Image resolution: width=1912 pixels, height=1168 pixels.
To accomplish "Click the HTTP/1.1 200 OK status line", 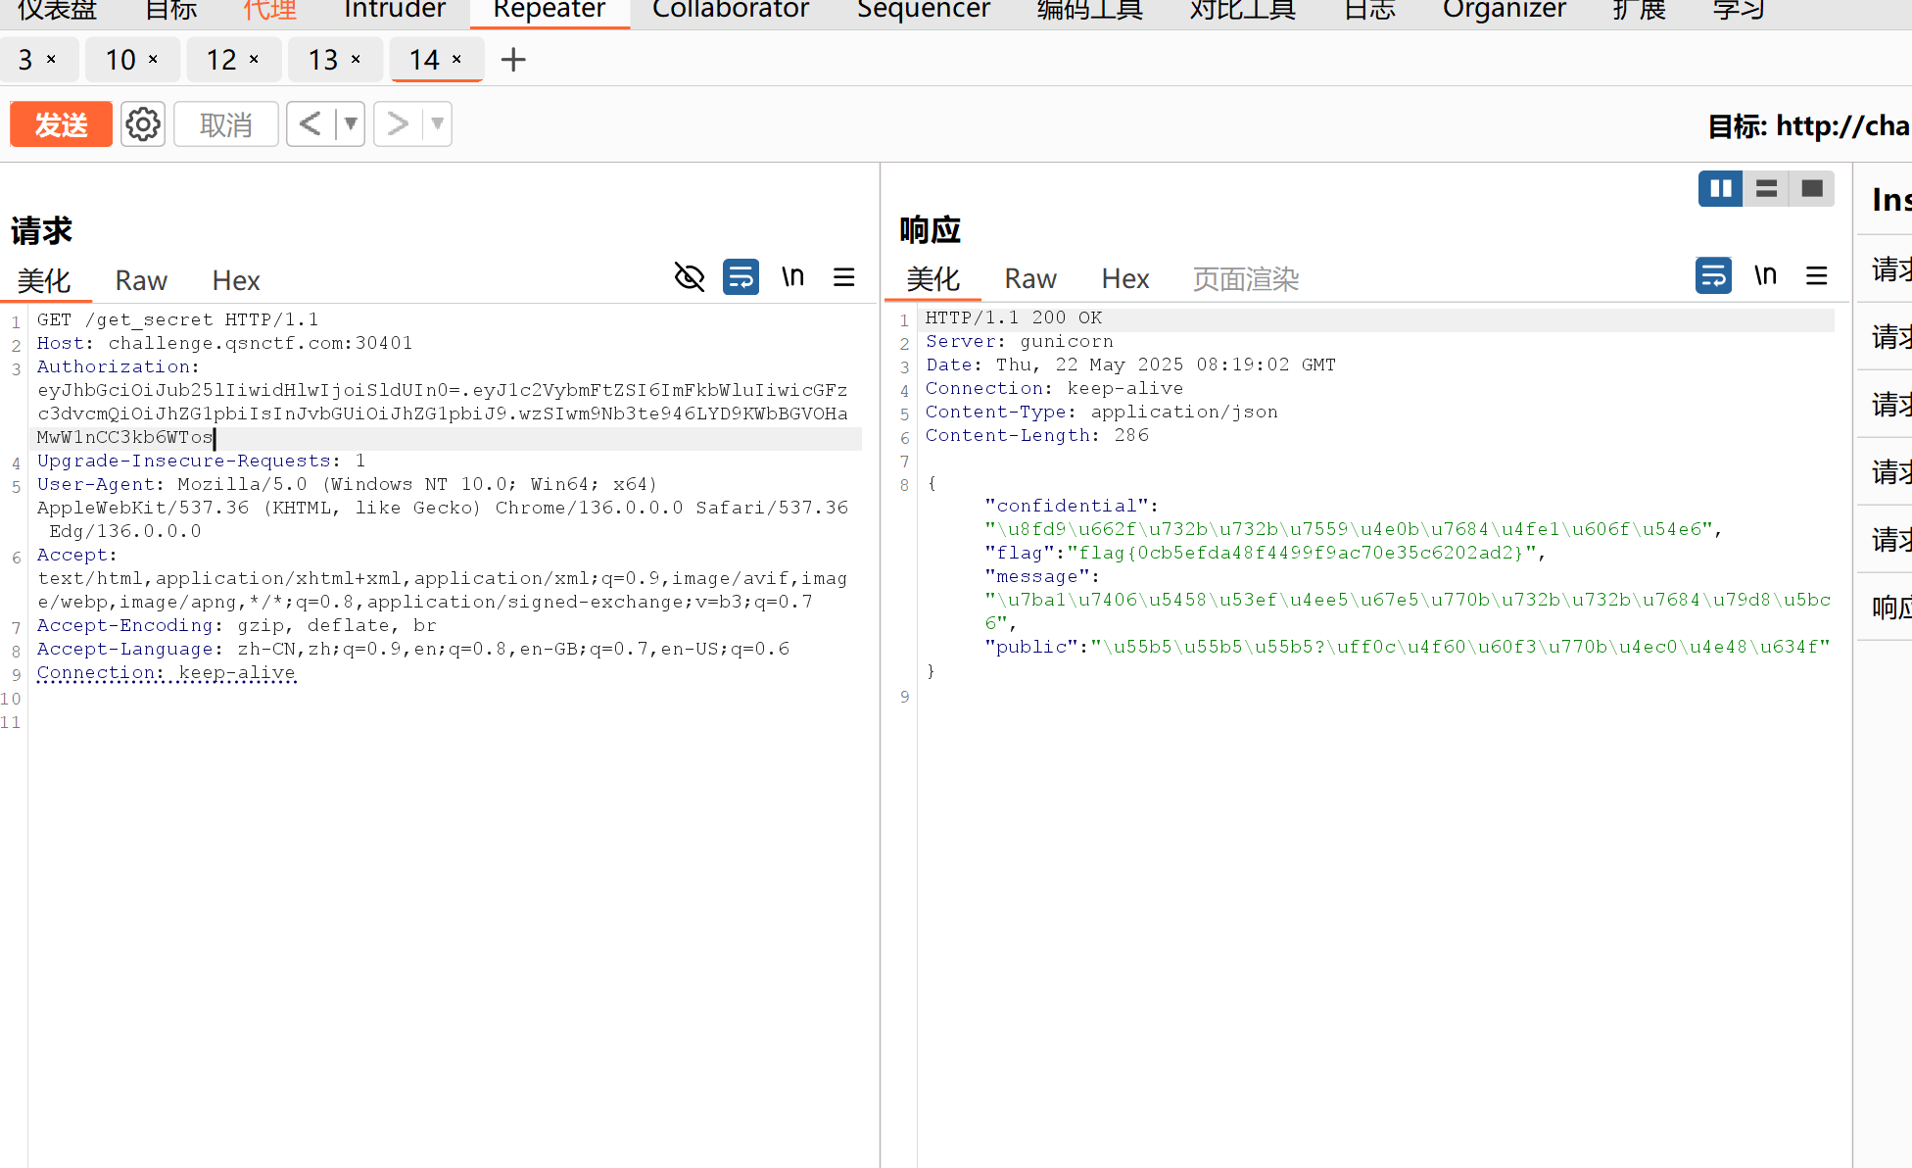I will [x=1014, y=318].
